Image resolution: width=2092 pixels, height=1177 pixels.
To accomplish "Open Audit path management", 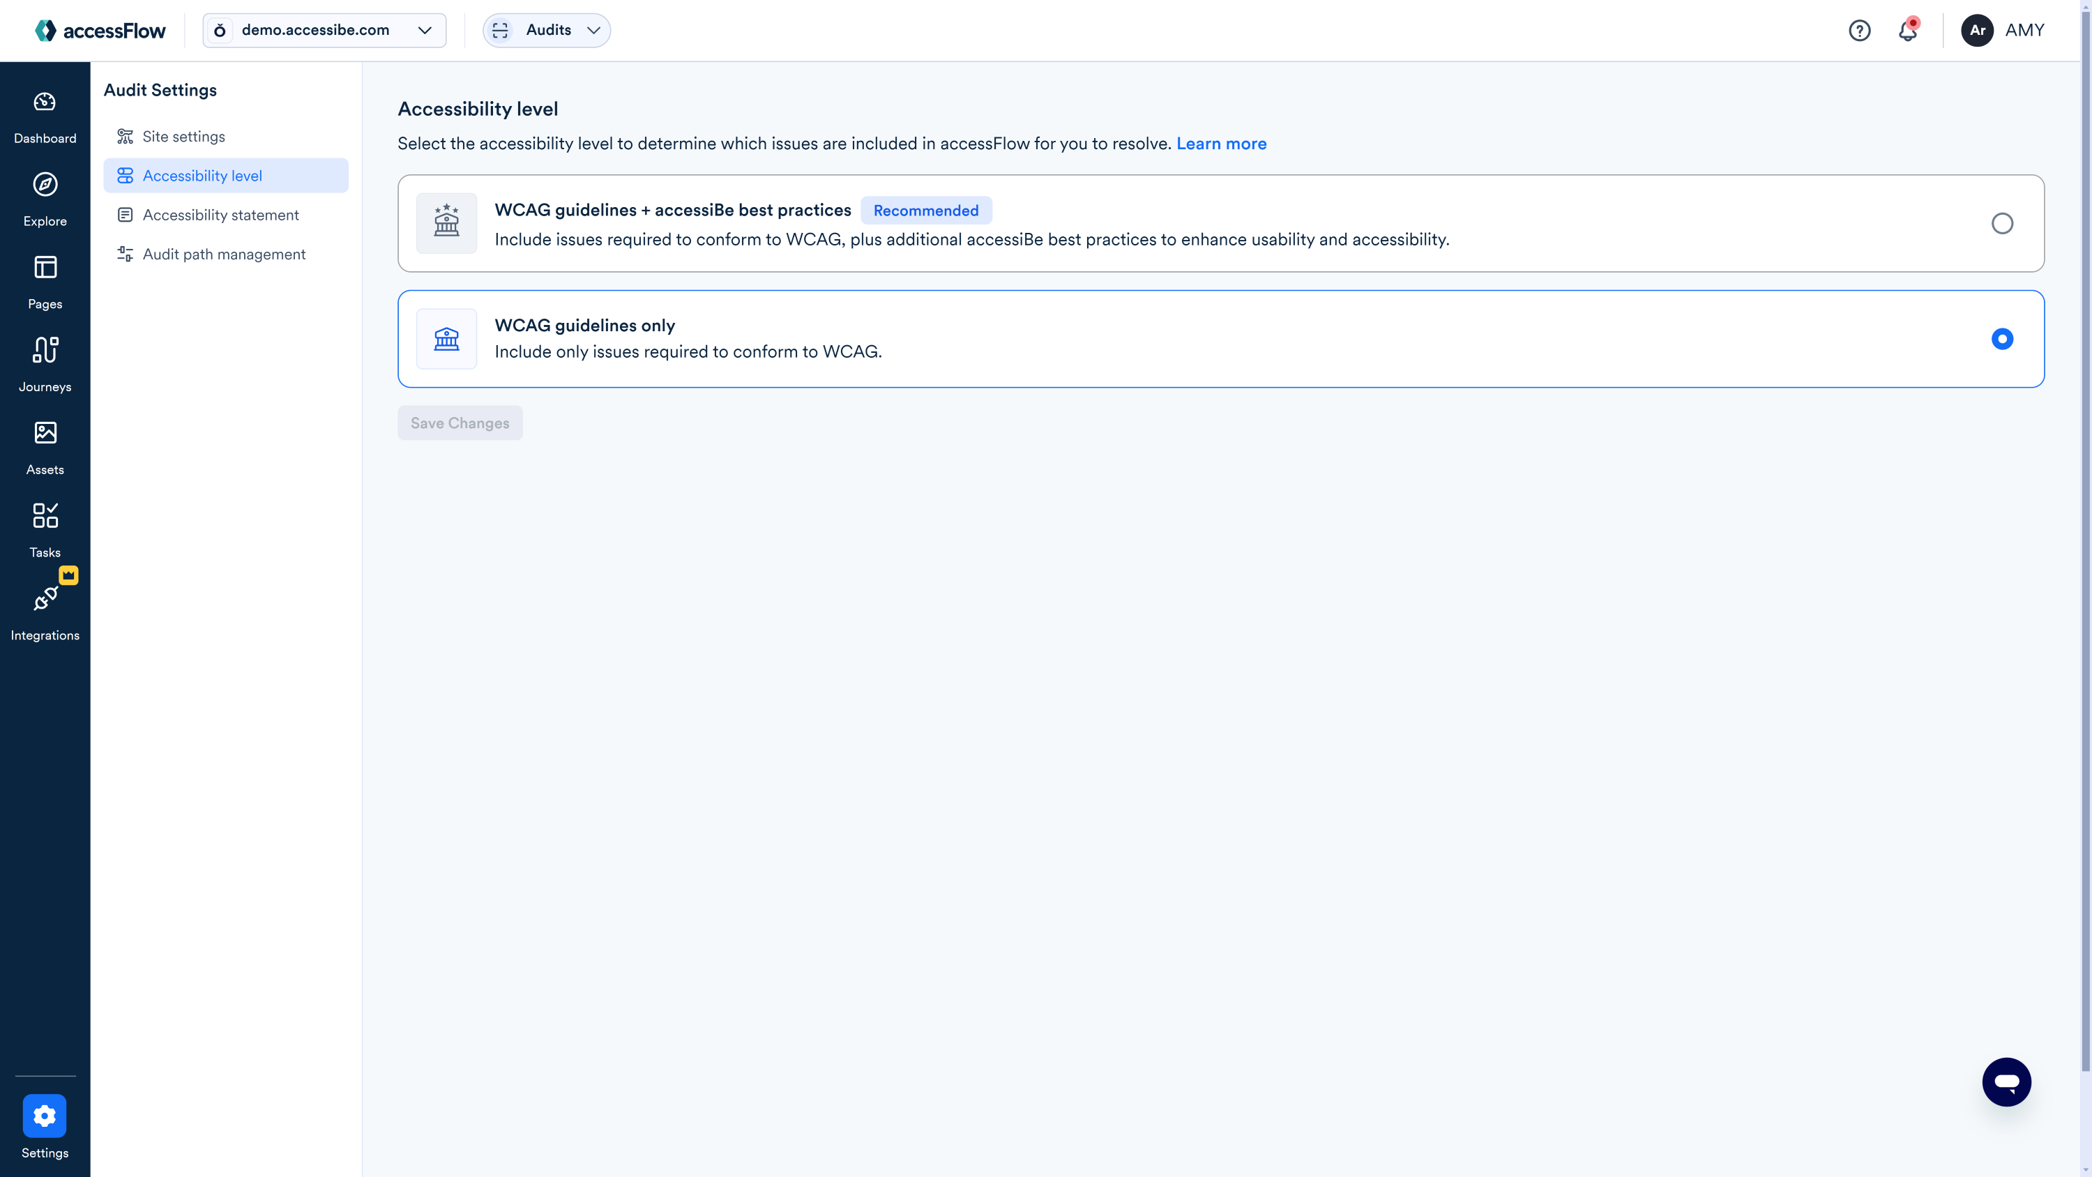I will pos(224,253).
